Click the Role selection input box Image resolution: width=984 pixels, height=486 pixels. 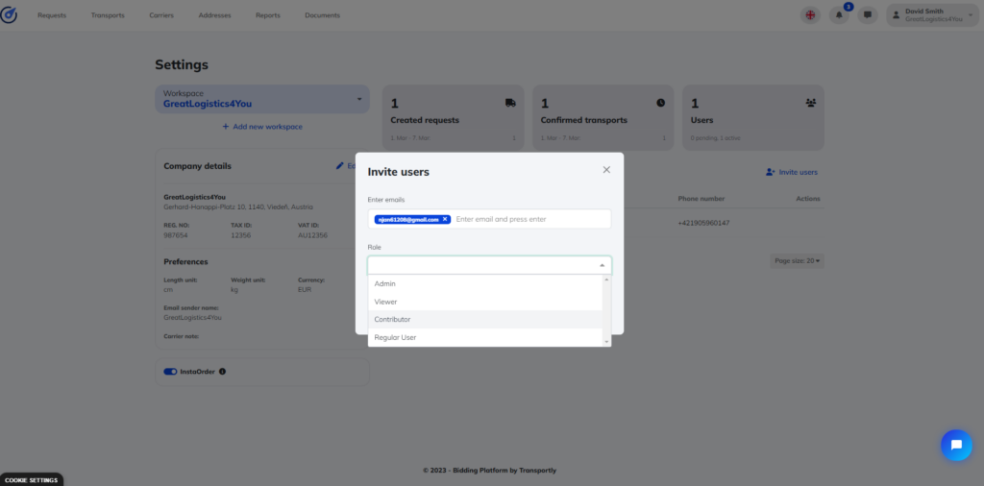(489, 265)
